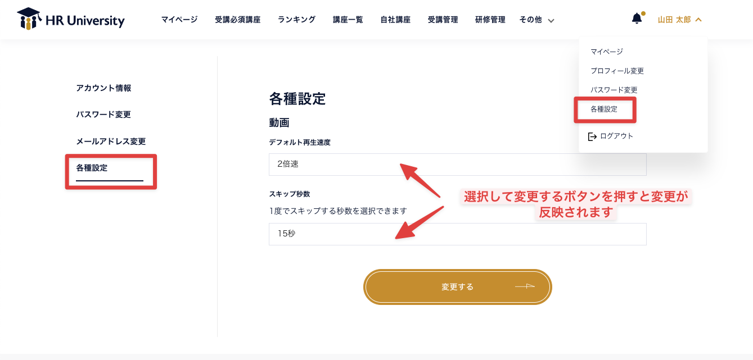This screenshot has height=360, width=753.
Task: Open 受講管理 navigation item
Action: click(x=443, y=20)
